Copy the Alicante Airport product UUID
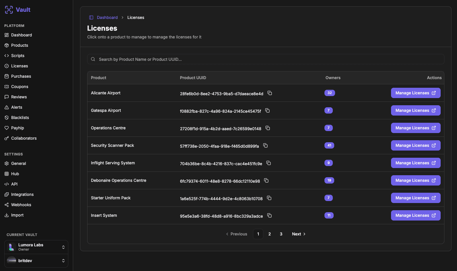 coord(270,93)
